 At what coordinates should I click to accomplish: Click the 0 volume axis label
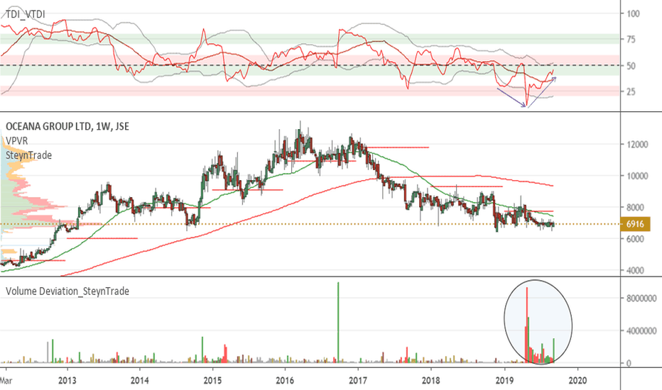[629, 364]
